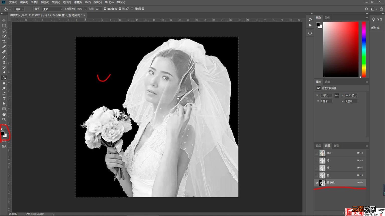
Task: Click the vertical hue slider strip
Action: pyautogui.click(x=364, y=49)
